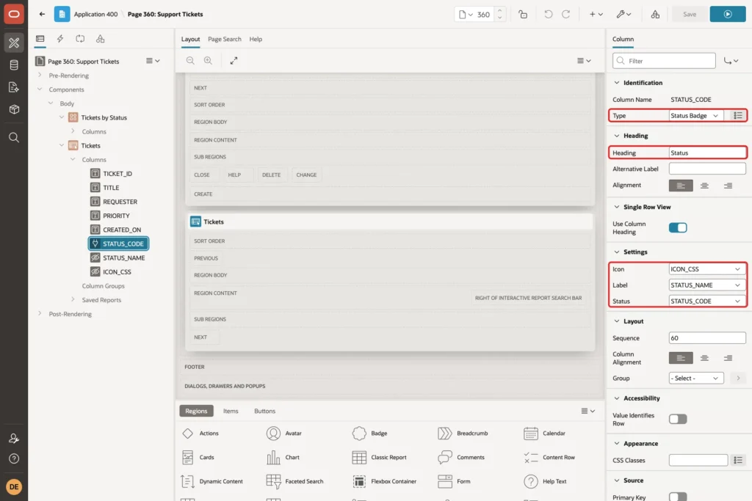This screenshot has height=501, width=752.
Task: Go back using the back arrow
Action: pos(42,14)
